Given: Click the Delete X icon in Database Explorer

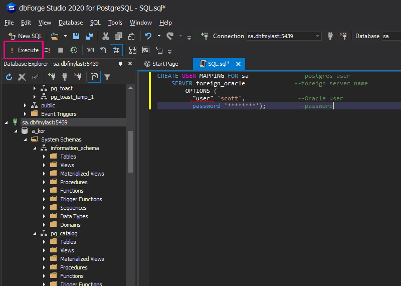Looking at the screenshot, I should (22, 77).
